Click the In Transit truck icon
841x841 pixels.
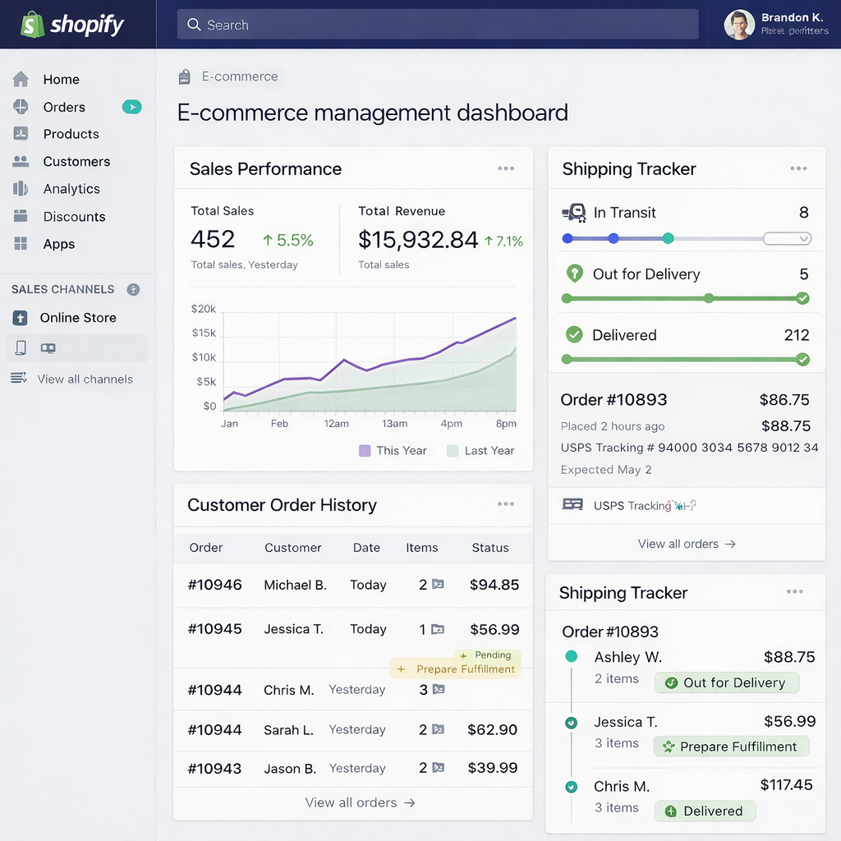click(573, 213)
